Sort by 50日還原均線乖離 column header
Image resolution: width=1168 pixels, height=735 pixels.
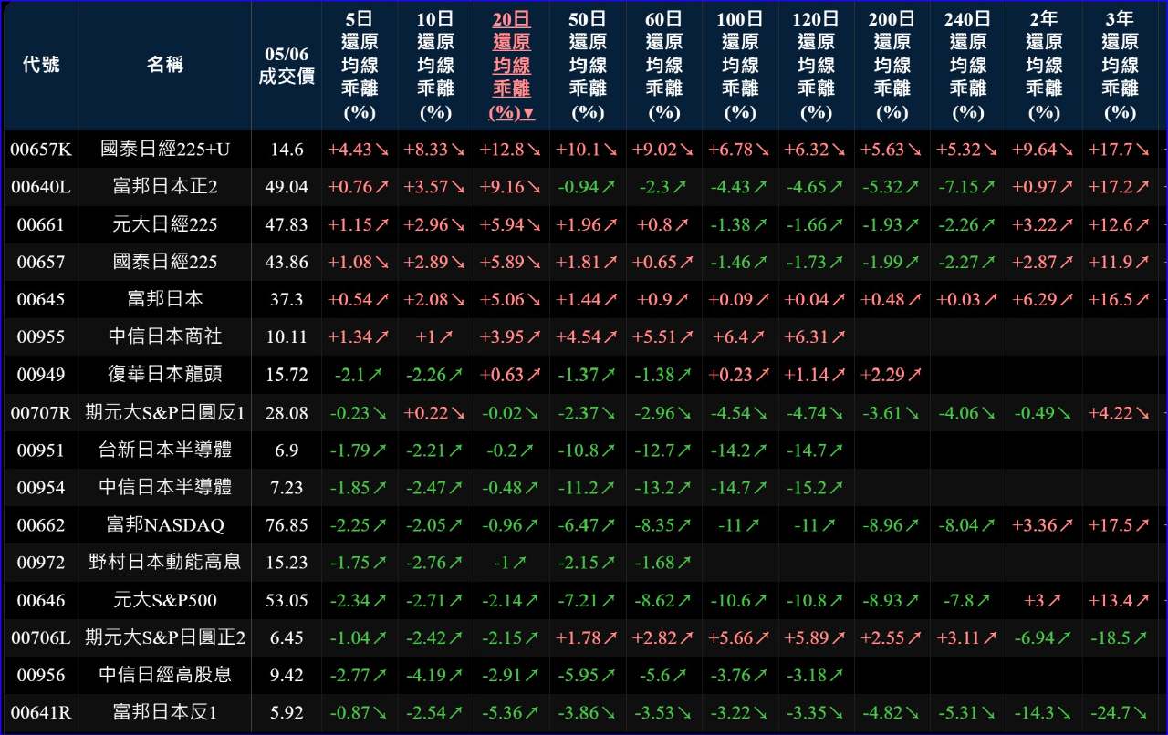click(x=588, y=66)
